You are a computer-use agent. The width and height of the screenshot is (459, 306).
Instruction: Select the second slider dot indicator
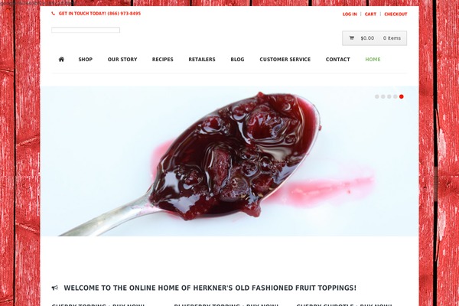pos(383,96)
